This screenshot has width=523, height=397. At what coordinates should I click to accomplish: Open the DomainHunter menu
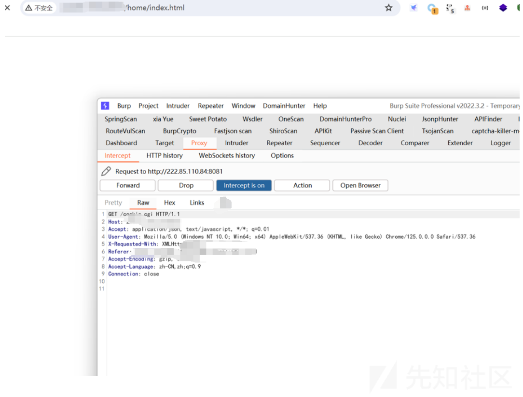pyautogui.click(x=284, y=106)
